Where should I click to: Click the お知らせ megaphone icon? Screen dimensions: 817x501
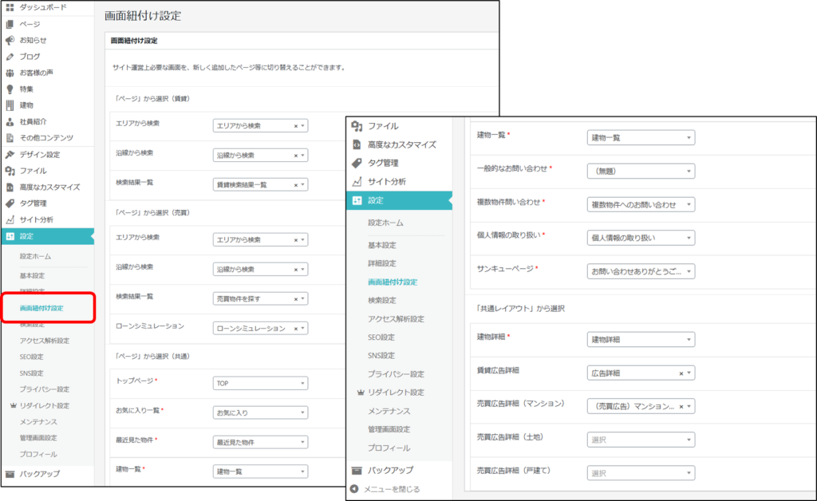tap(10, 40)
